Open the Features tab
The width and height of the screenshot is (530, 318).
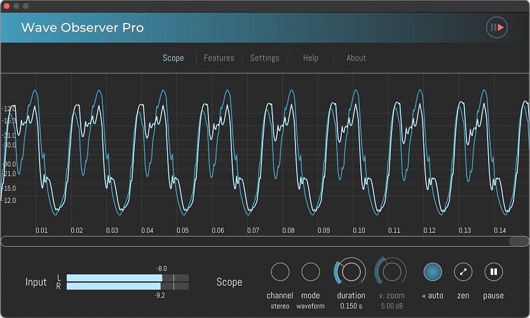(219, 58)
